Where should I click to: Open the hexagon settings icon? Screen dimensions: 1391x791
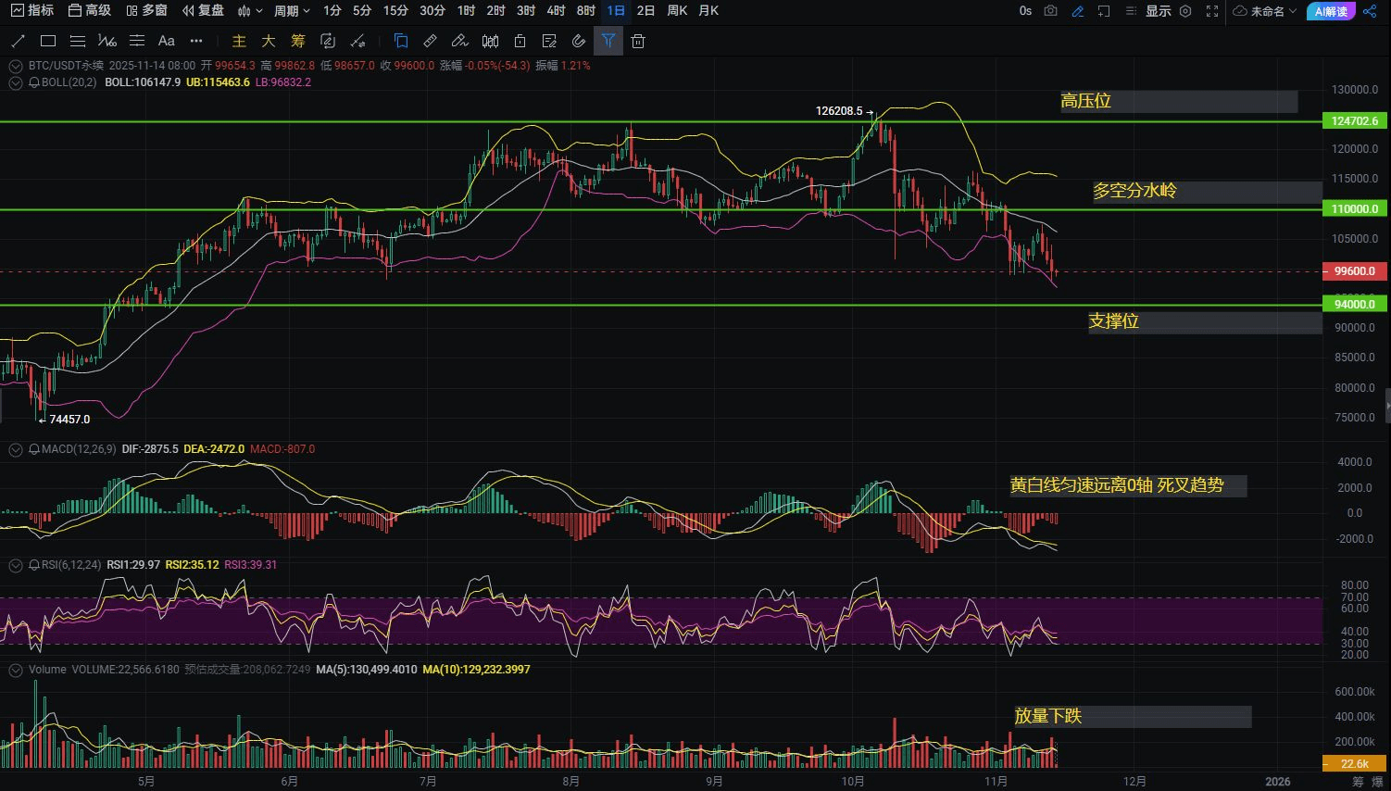[1185, 11]
